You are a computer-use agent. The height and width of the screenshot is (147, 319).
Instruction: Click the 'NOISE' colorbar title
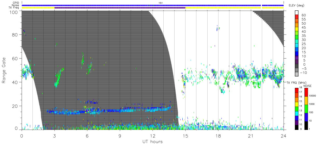pos(307,86)
